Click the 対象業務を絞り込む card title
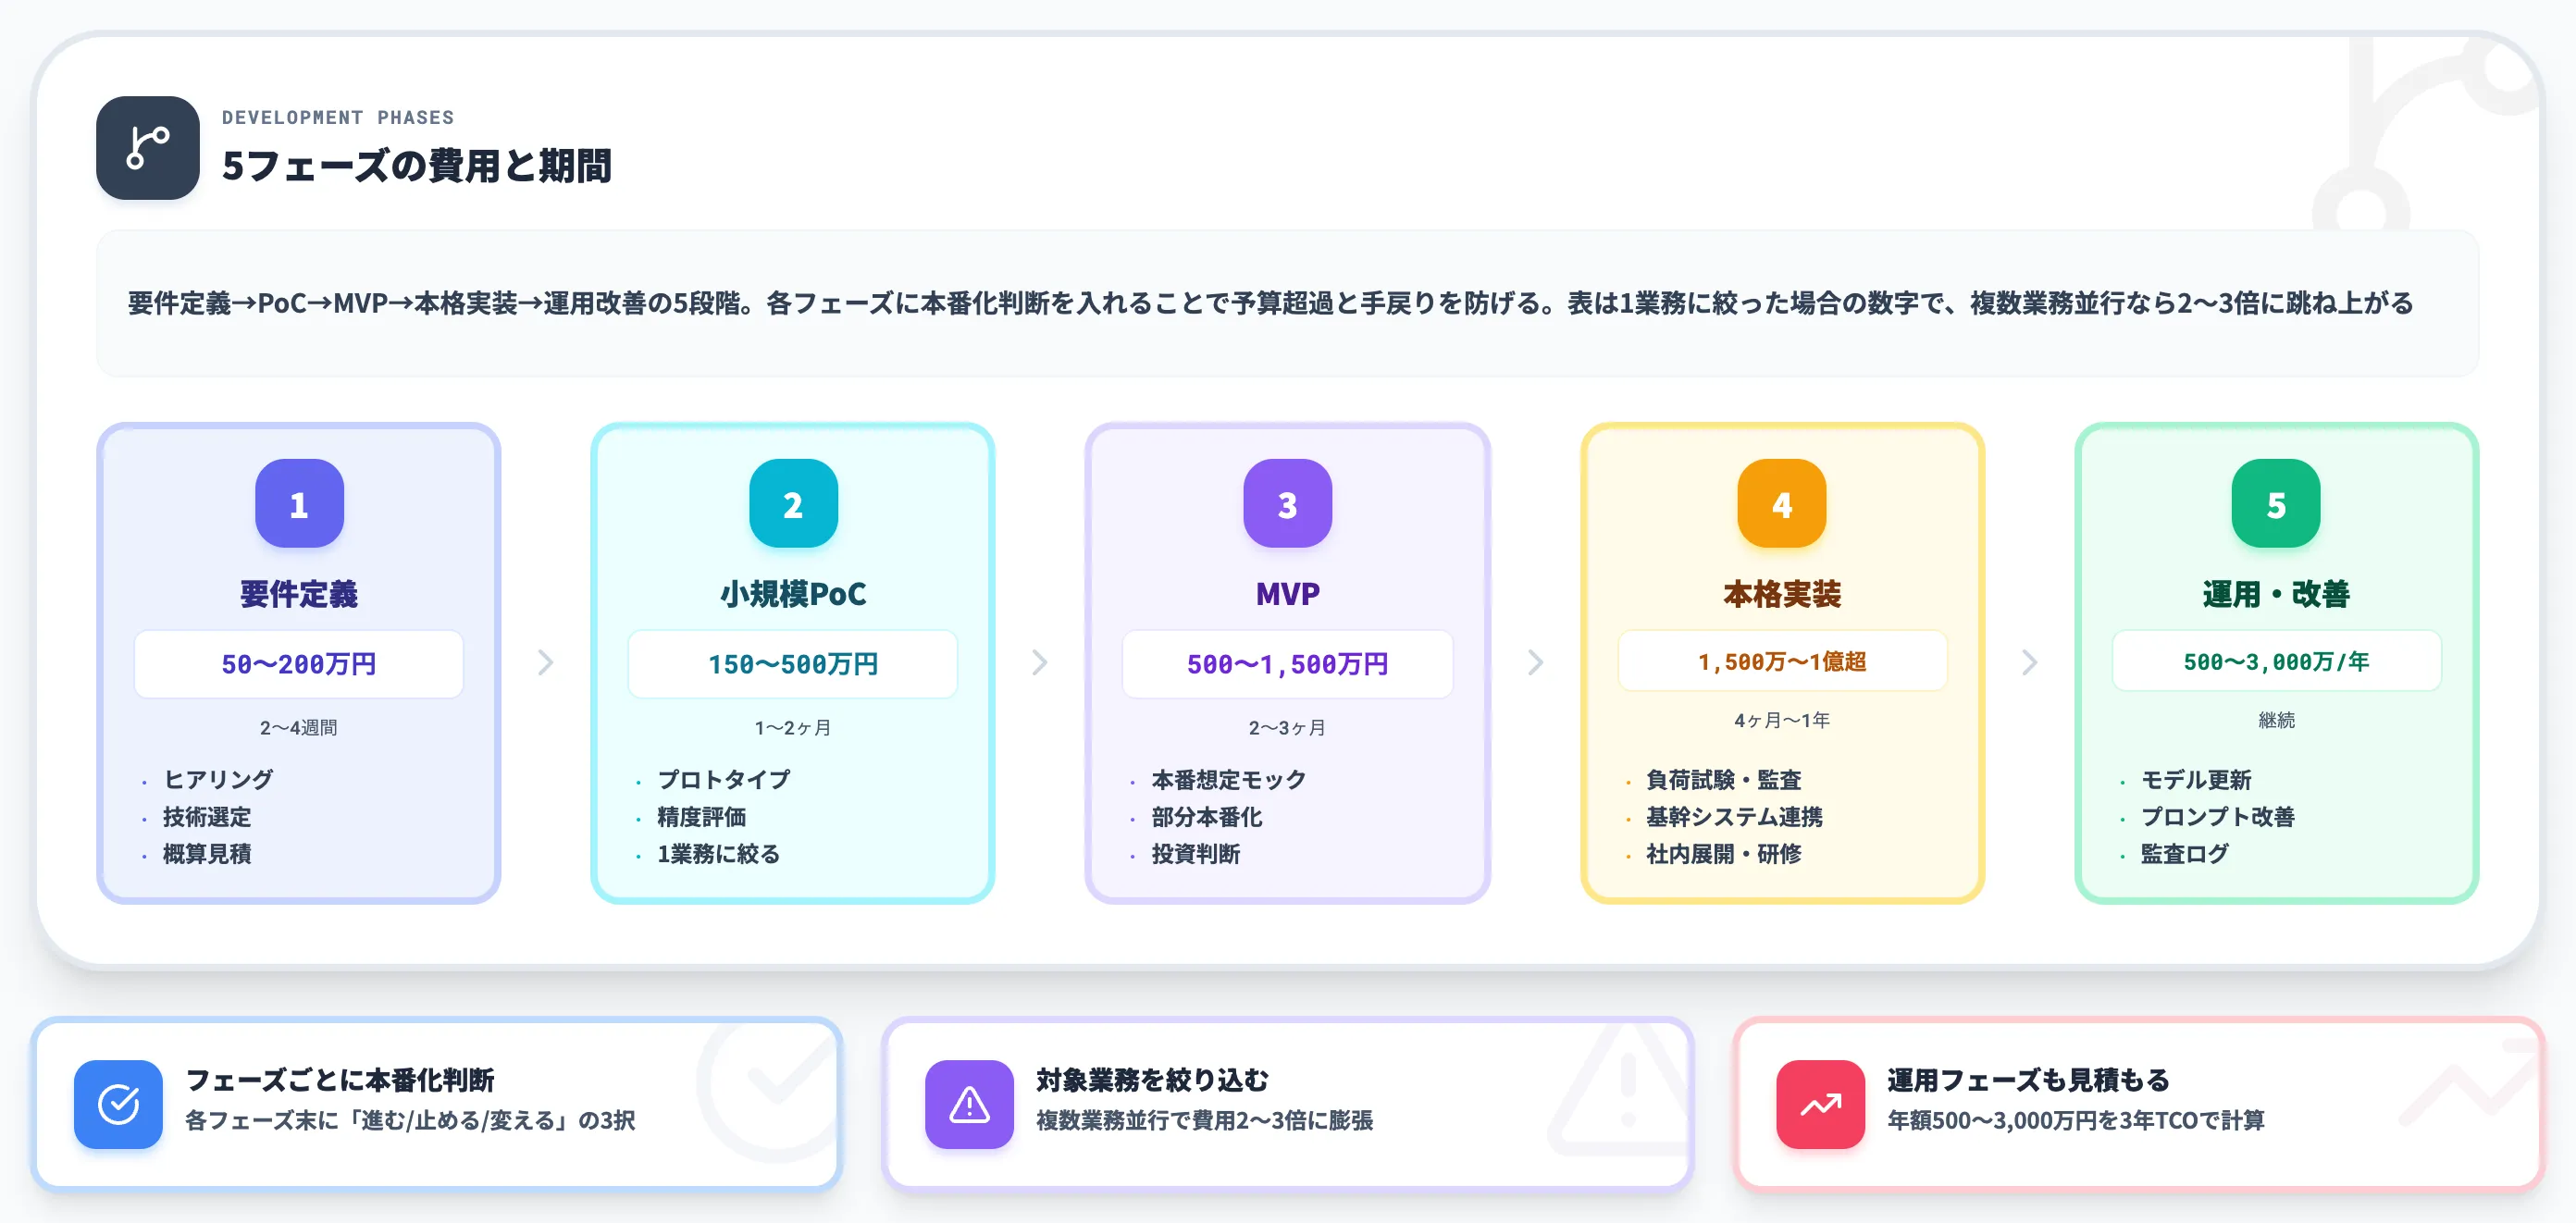The image size is (2576, 1223). [x=1152, y=1080]
